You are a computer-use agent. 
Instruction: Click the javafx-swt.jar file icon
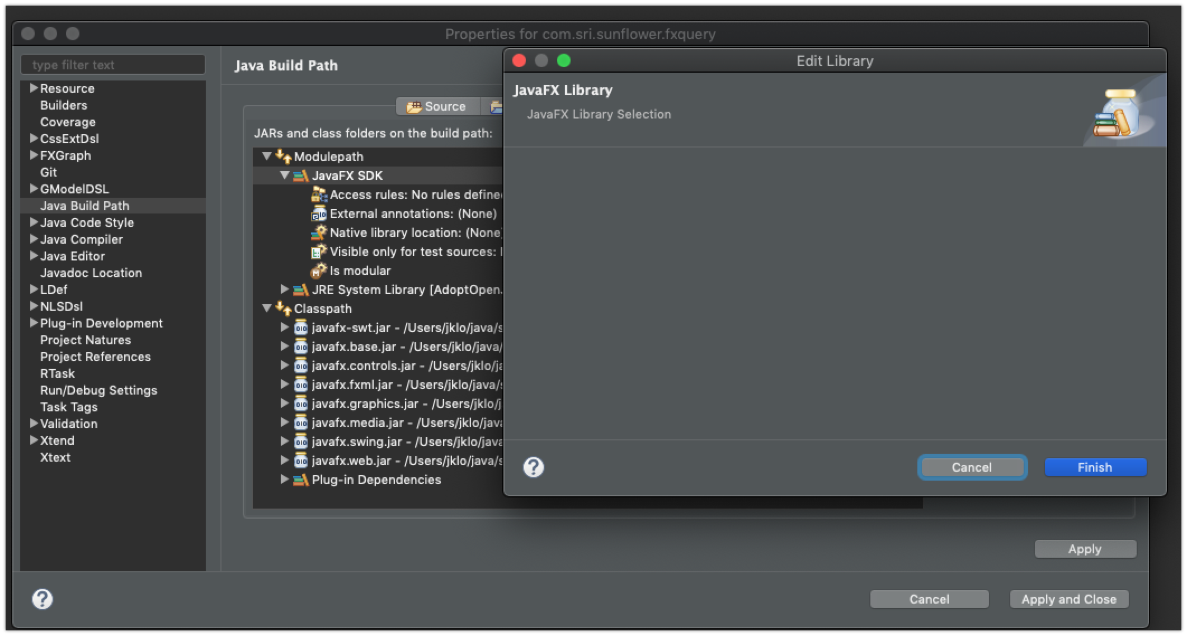click(301, 328)
